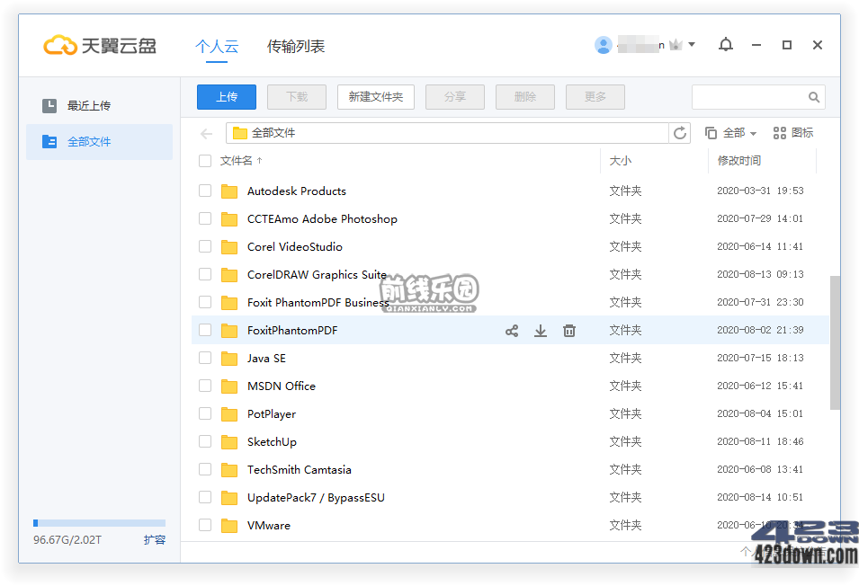Check the Foxit PhantomPDF Business checkbox

[205, 302]
